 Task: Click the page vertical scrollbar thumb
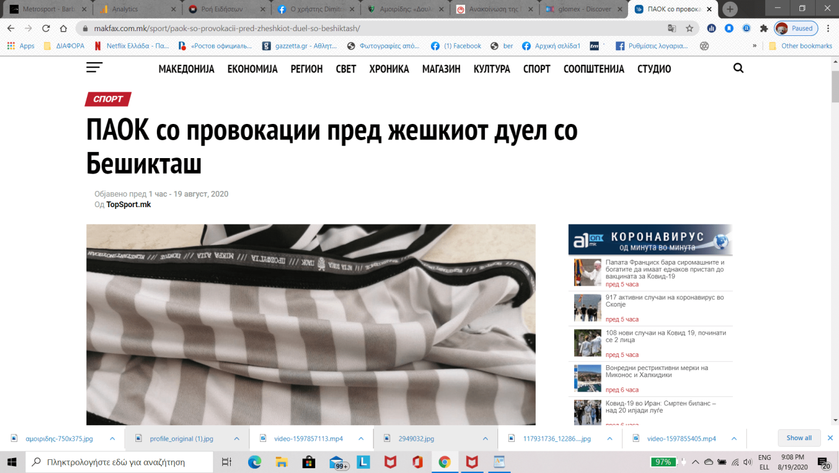[x=834, y=87]
